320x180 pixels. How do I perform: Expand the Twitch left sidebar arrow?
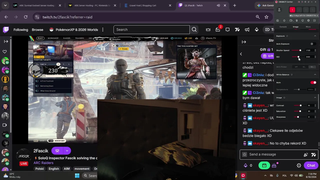pyautogui.click(x=6, y=41)
